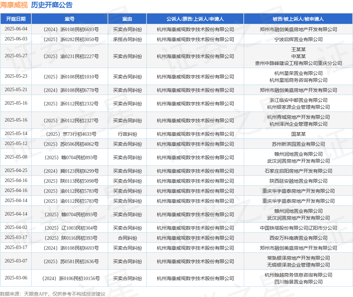Click the date 2025-03-06
Image resolution: width=353 pixels, height=297 pixels.
(16, 278)
